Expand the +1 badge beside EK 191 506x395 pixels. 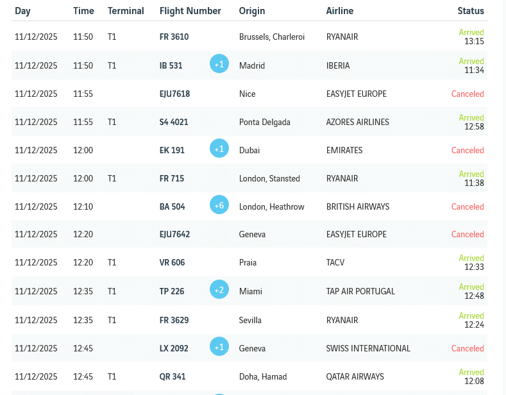(219, 149)
